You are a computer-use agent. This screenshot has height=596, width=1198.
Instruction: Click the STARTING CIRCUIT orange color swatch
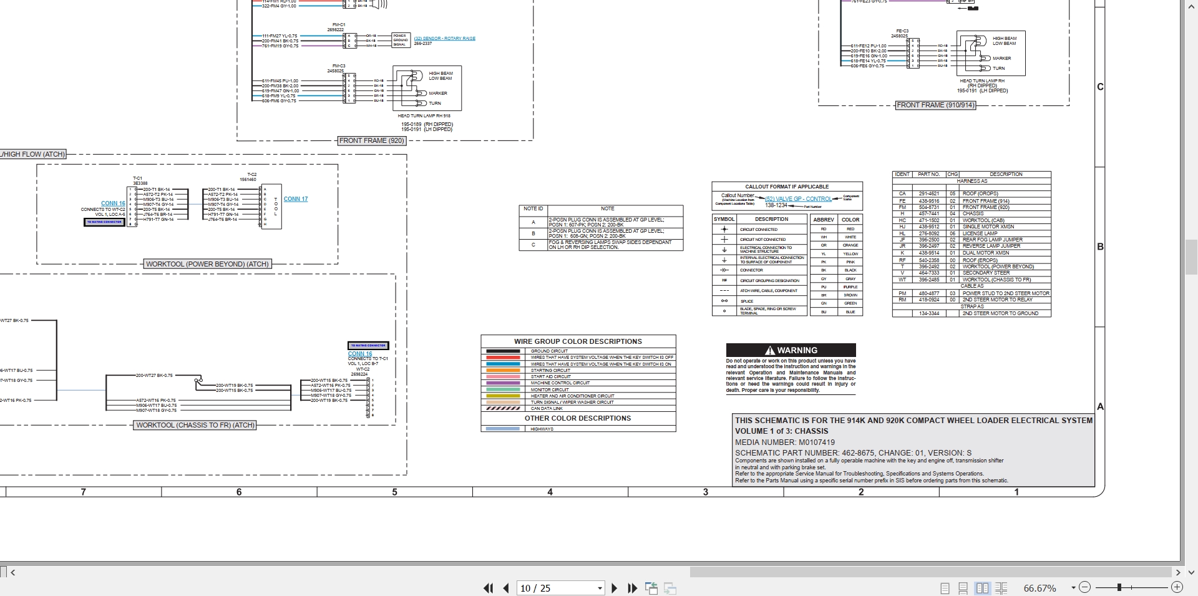[503, 370]
